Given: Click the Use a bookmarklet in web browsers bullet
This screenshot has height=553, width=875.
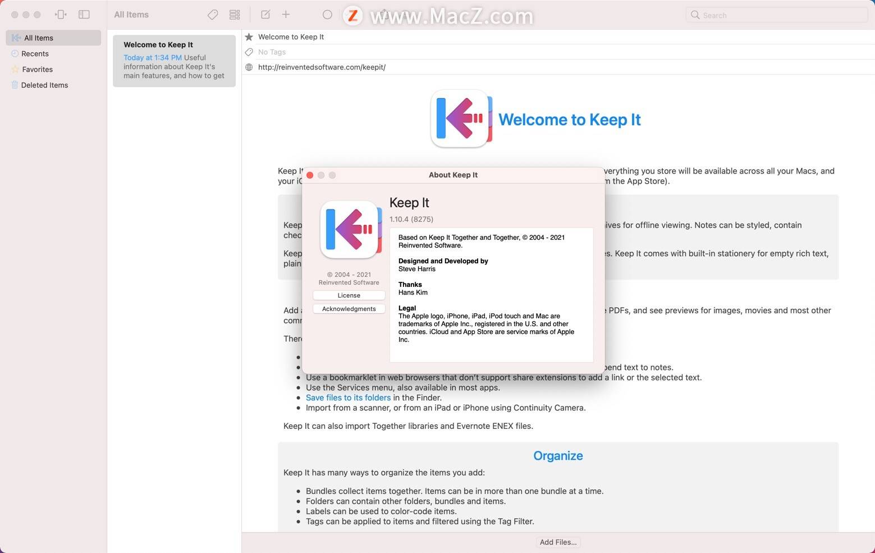Looking at the screenshot, I should click(x=503, y=377).
